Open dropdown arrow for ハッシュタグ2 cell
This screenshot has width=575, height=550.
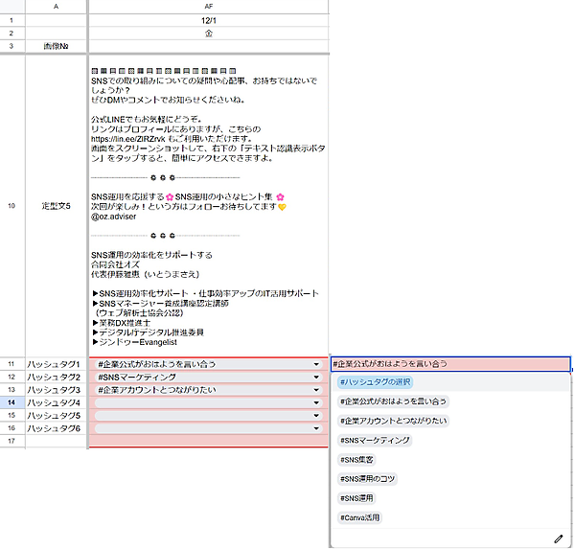(316, 378)
